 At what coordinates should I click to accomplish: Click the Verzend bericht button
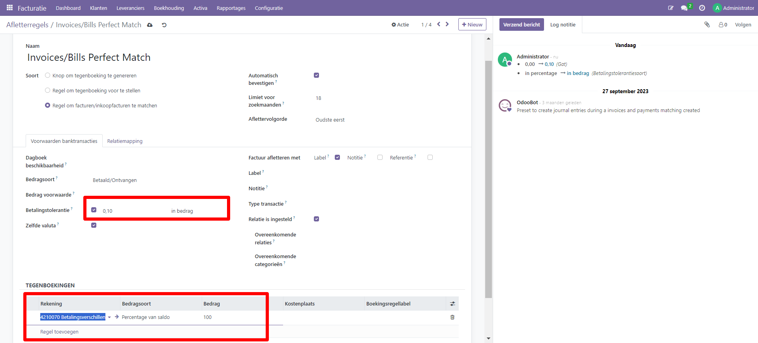[521, 24]
